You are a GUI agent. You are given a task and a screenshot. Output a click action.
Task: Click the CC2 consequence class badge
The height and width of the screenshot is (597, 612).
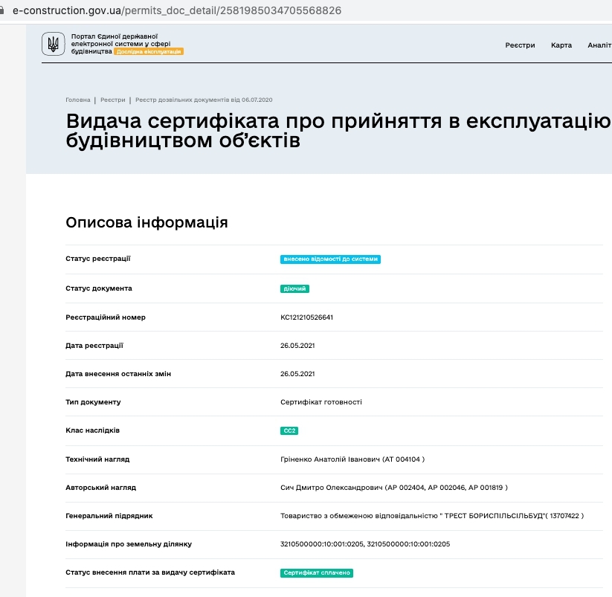(x=289, y=430)
